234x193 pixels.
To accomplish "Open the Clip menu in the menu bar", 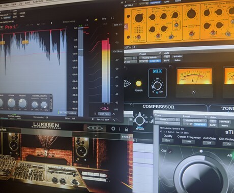I will pos(20,4).
